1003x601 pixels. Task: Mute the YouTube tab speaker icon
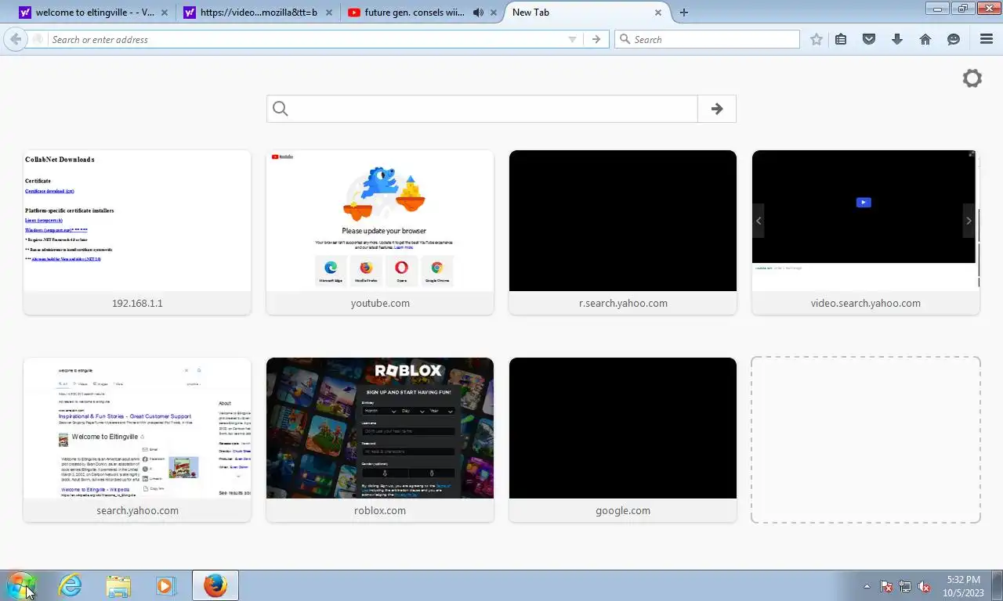tap(478, 13)
